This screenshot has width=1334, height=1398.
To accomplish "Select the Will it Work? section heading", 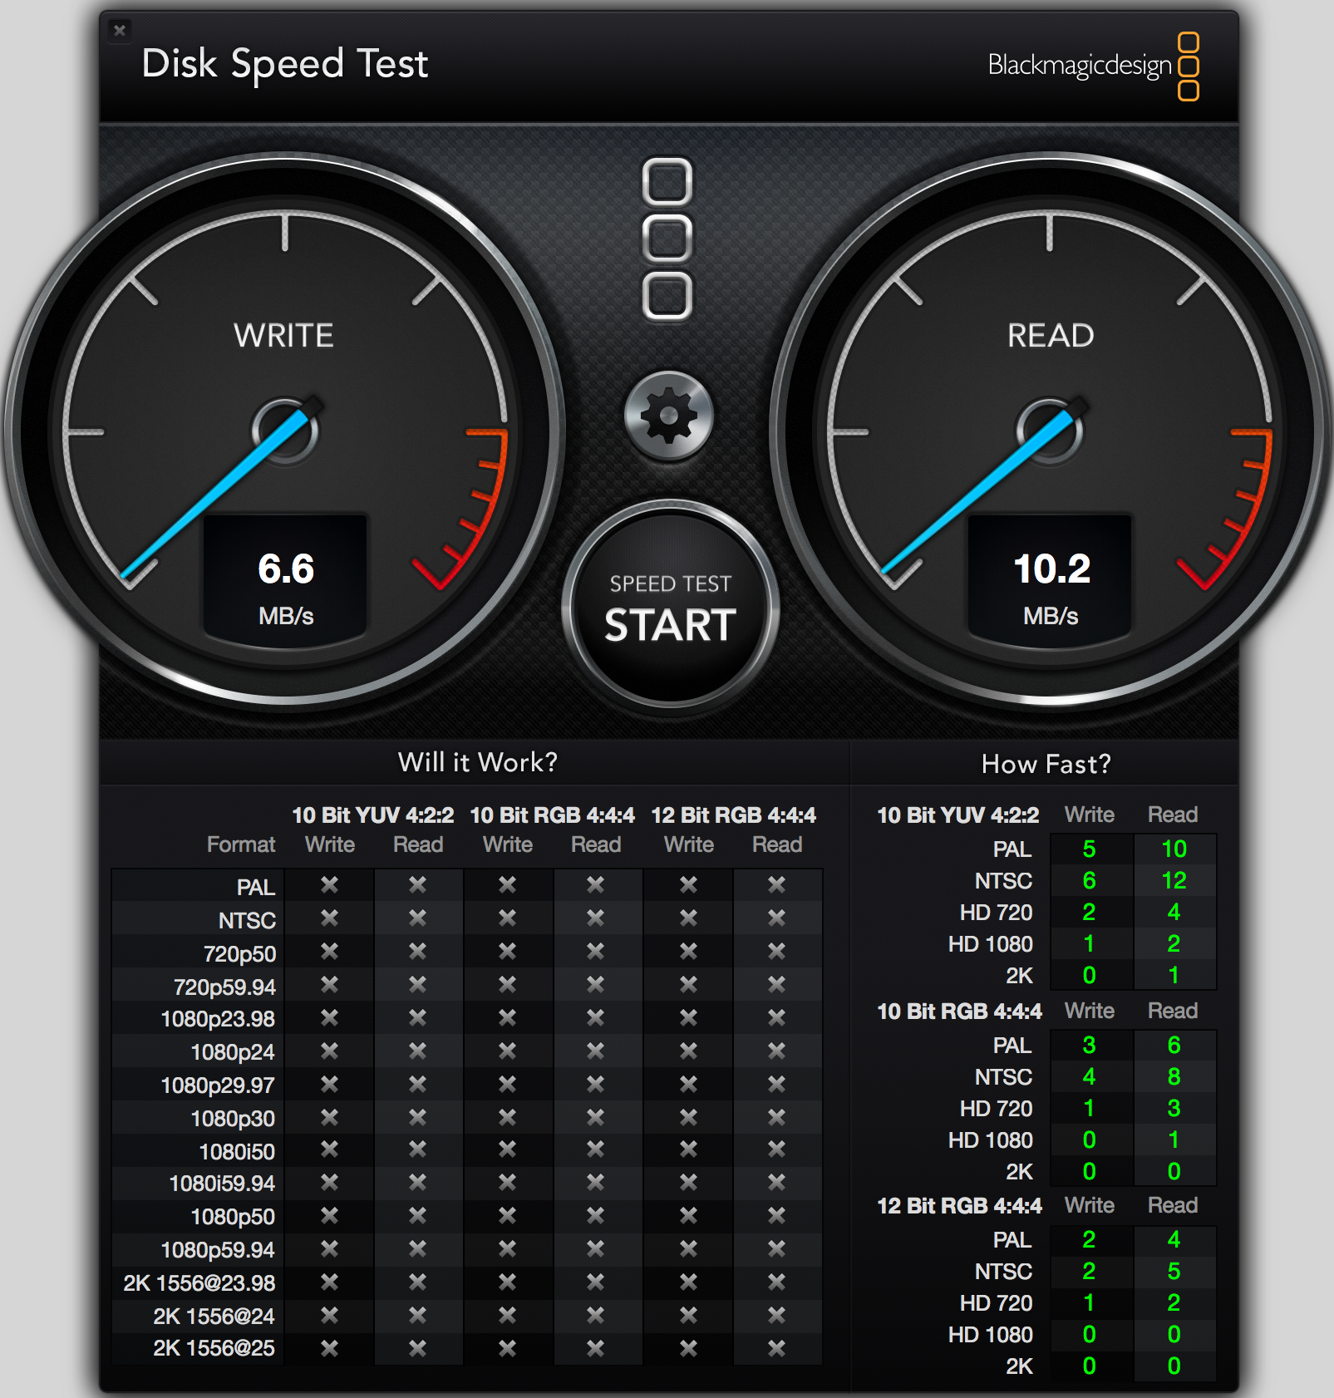I will click(x=478, y=762).
